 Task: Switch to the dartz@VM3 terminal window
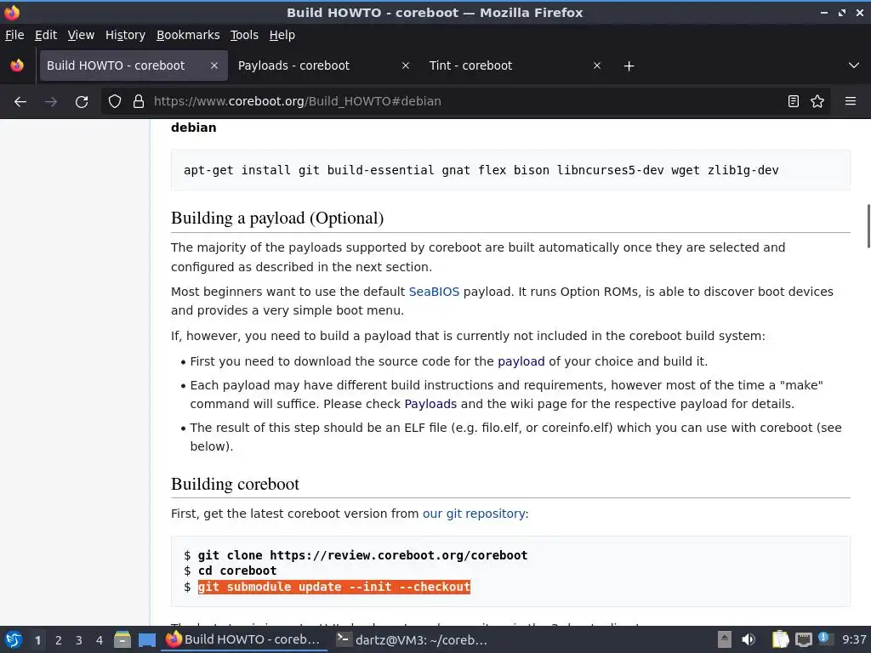click(414, 639)
